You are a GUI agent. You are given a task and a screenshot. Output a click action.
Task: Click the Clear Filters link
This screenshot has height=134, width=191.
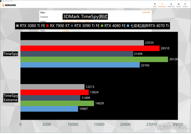pos(147,13)
